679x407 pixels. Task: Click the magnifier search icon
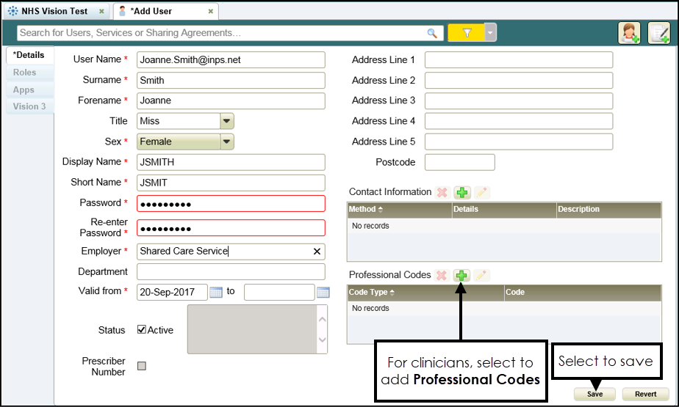[432, 33]
